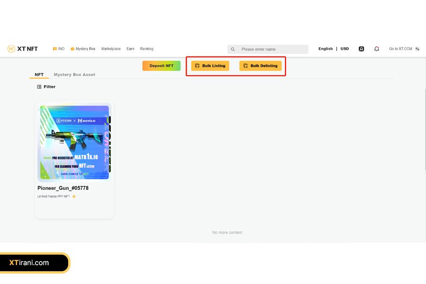Open the Ranking page
Image resolution: width=426 pixels, height=284 pixels.
tap(147, 49)
